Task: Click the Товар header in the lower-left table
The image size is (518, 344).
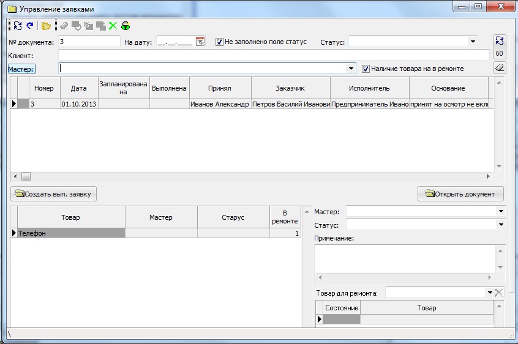Action: [x=71, y=217]
